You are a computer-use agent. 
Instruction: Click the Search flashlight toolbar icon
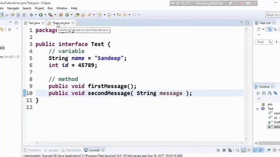[x=89, y=15]
